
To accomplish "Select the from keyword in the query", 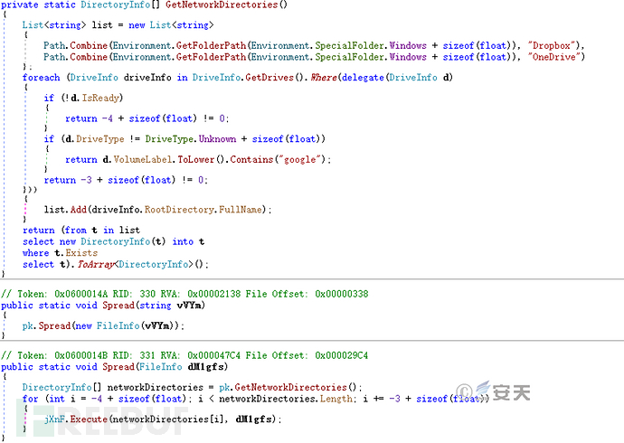I will [76, 231].
